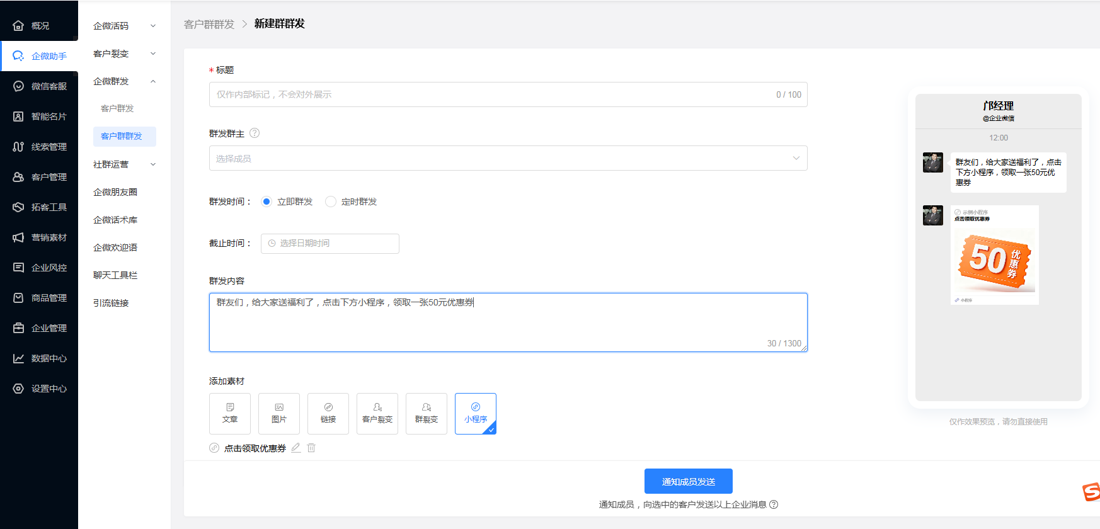Add 群裂变 material
This screenshot has height=529, width=1100.
[427, 413]
